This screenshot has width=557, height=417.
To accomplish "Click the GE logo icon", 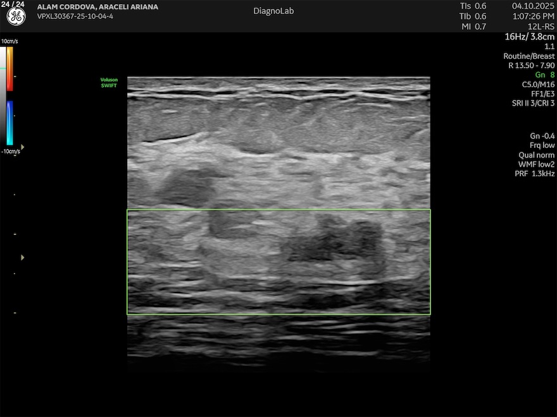I will (x=16, y=17).
